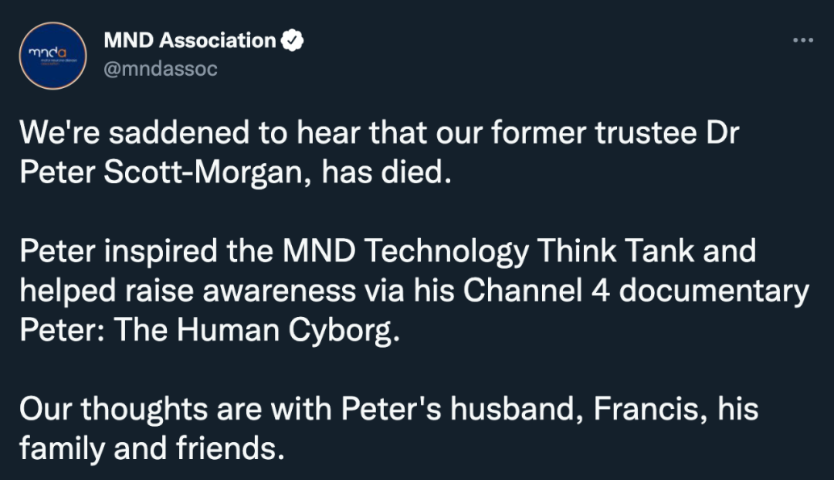Click "MND Technology" in the second paragraph
The image size is (834, 480).
405,251
